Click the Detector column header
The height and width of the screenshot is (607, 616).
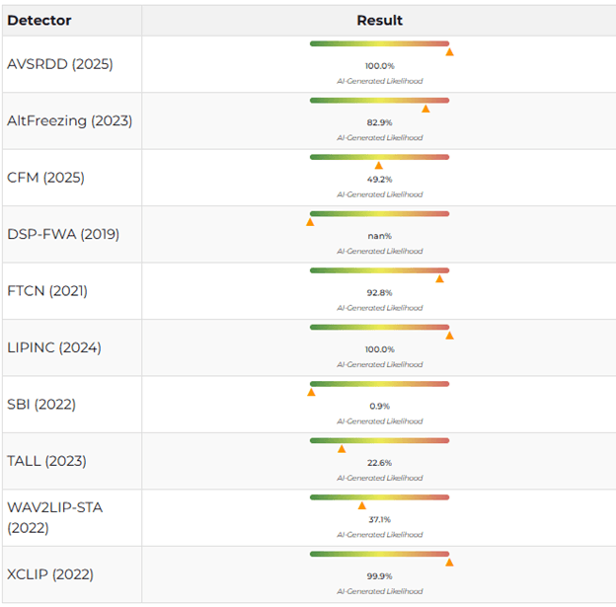tap(39, 21)
